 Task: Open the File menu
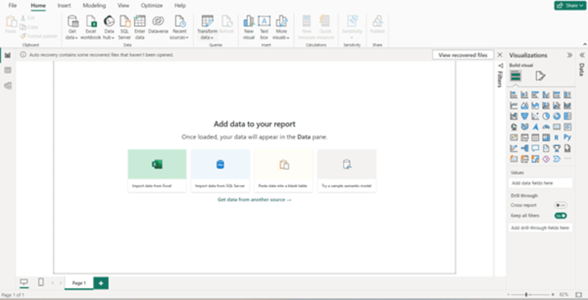click(13, 5)
